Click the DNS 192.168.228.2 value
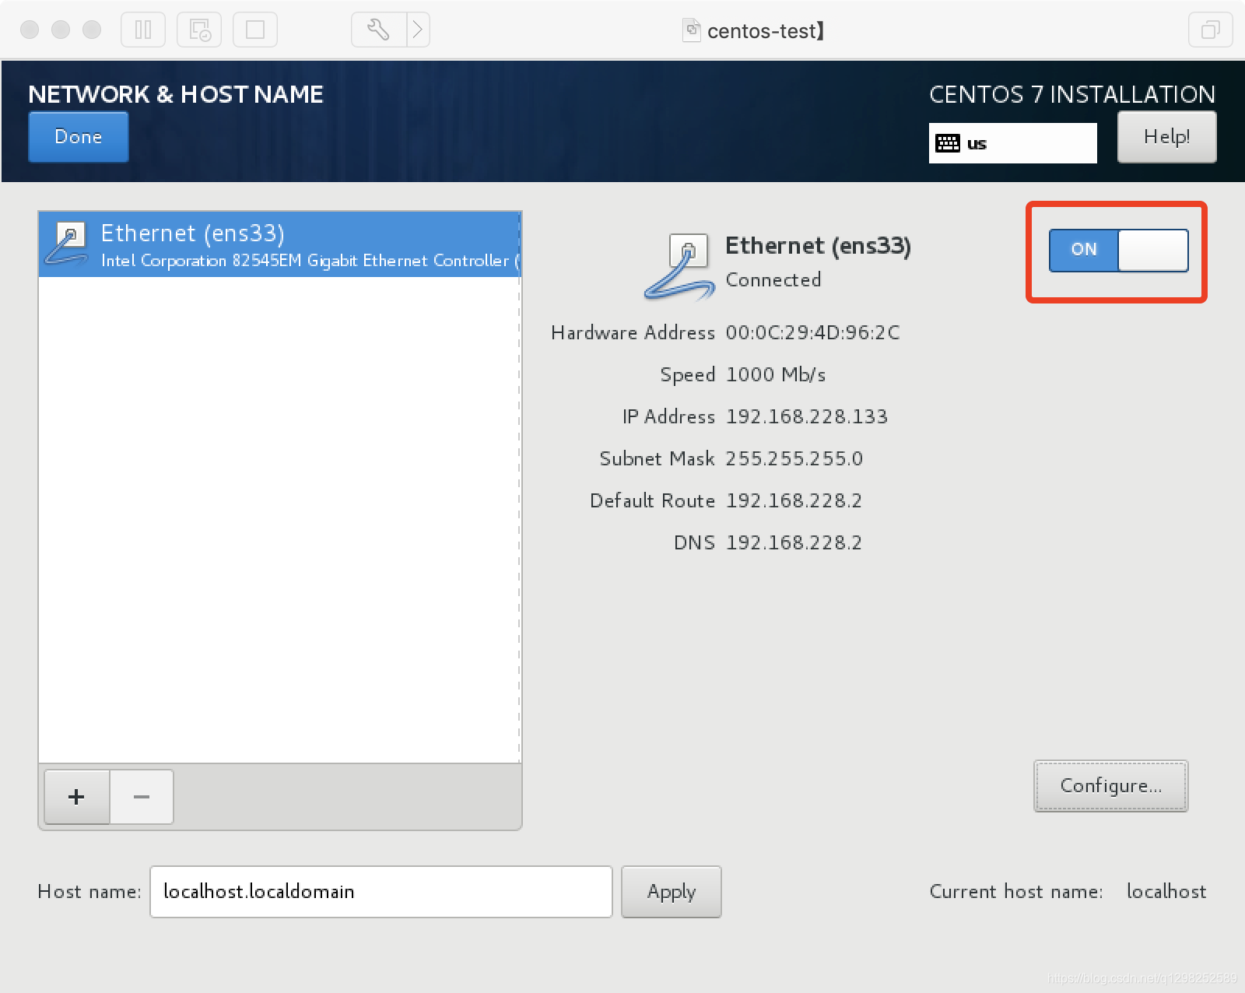The height and width of the screenshot is (993, 1245). click(794, 542)
